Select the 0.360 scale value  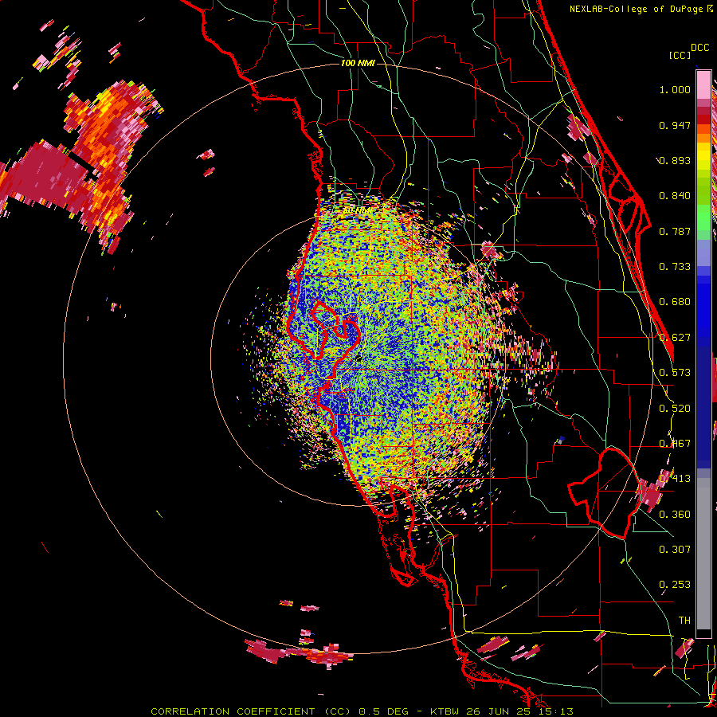675,514
